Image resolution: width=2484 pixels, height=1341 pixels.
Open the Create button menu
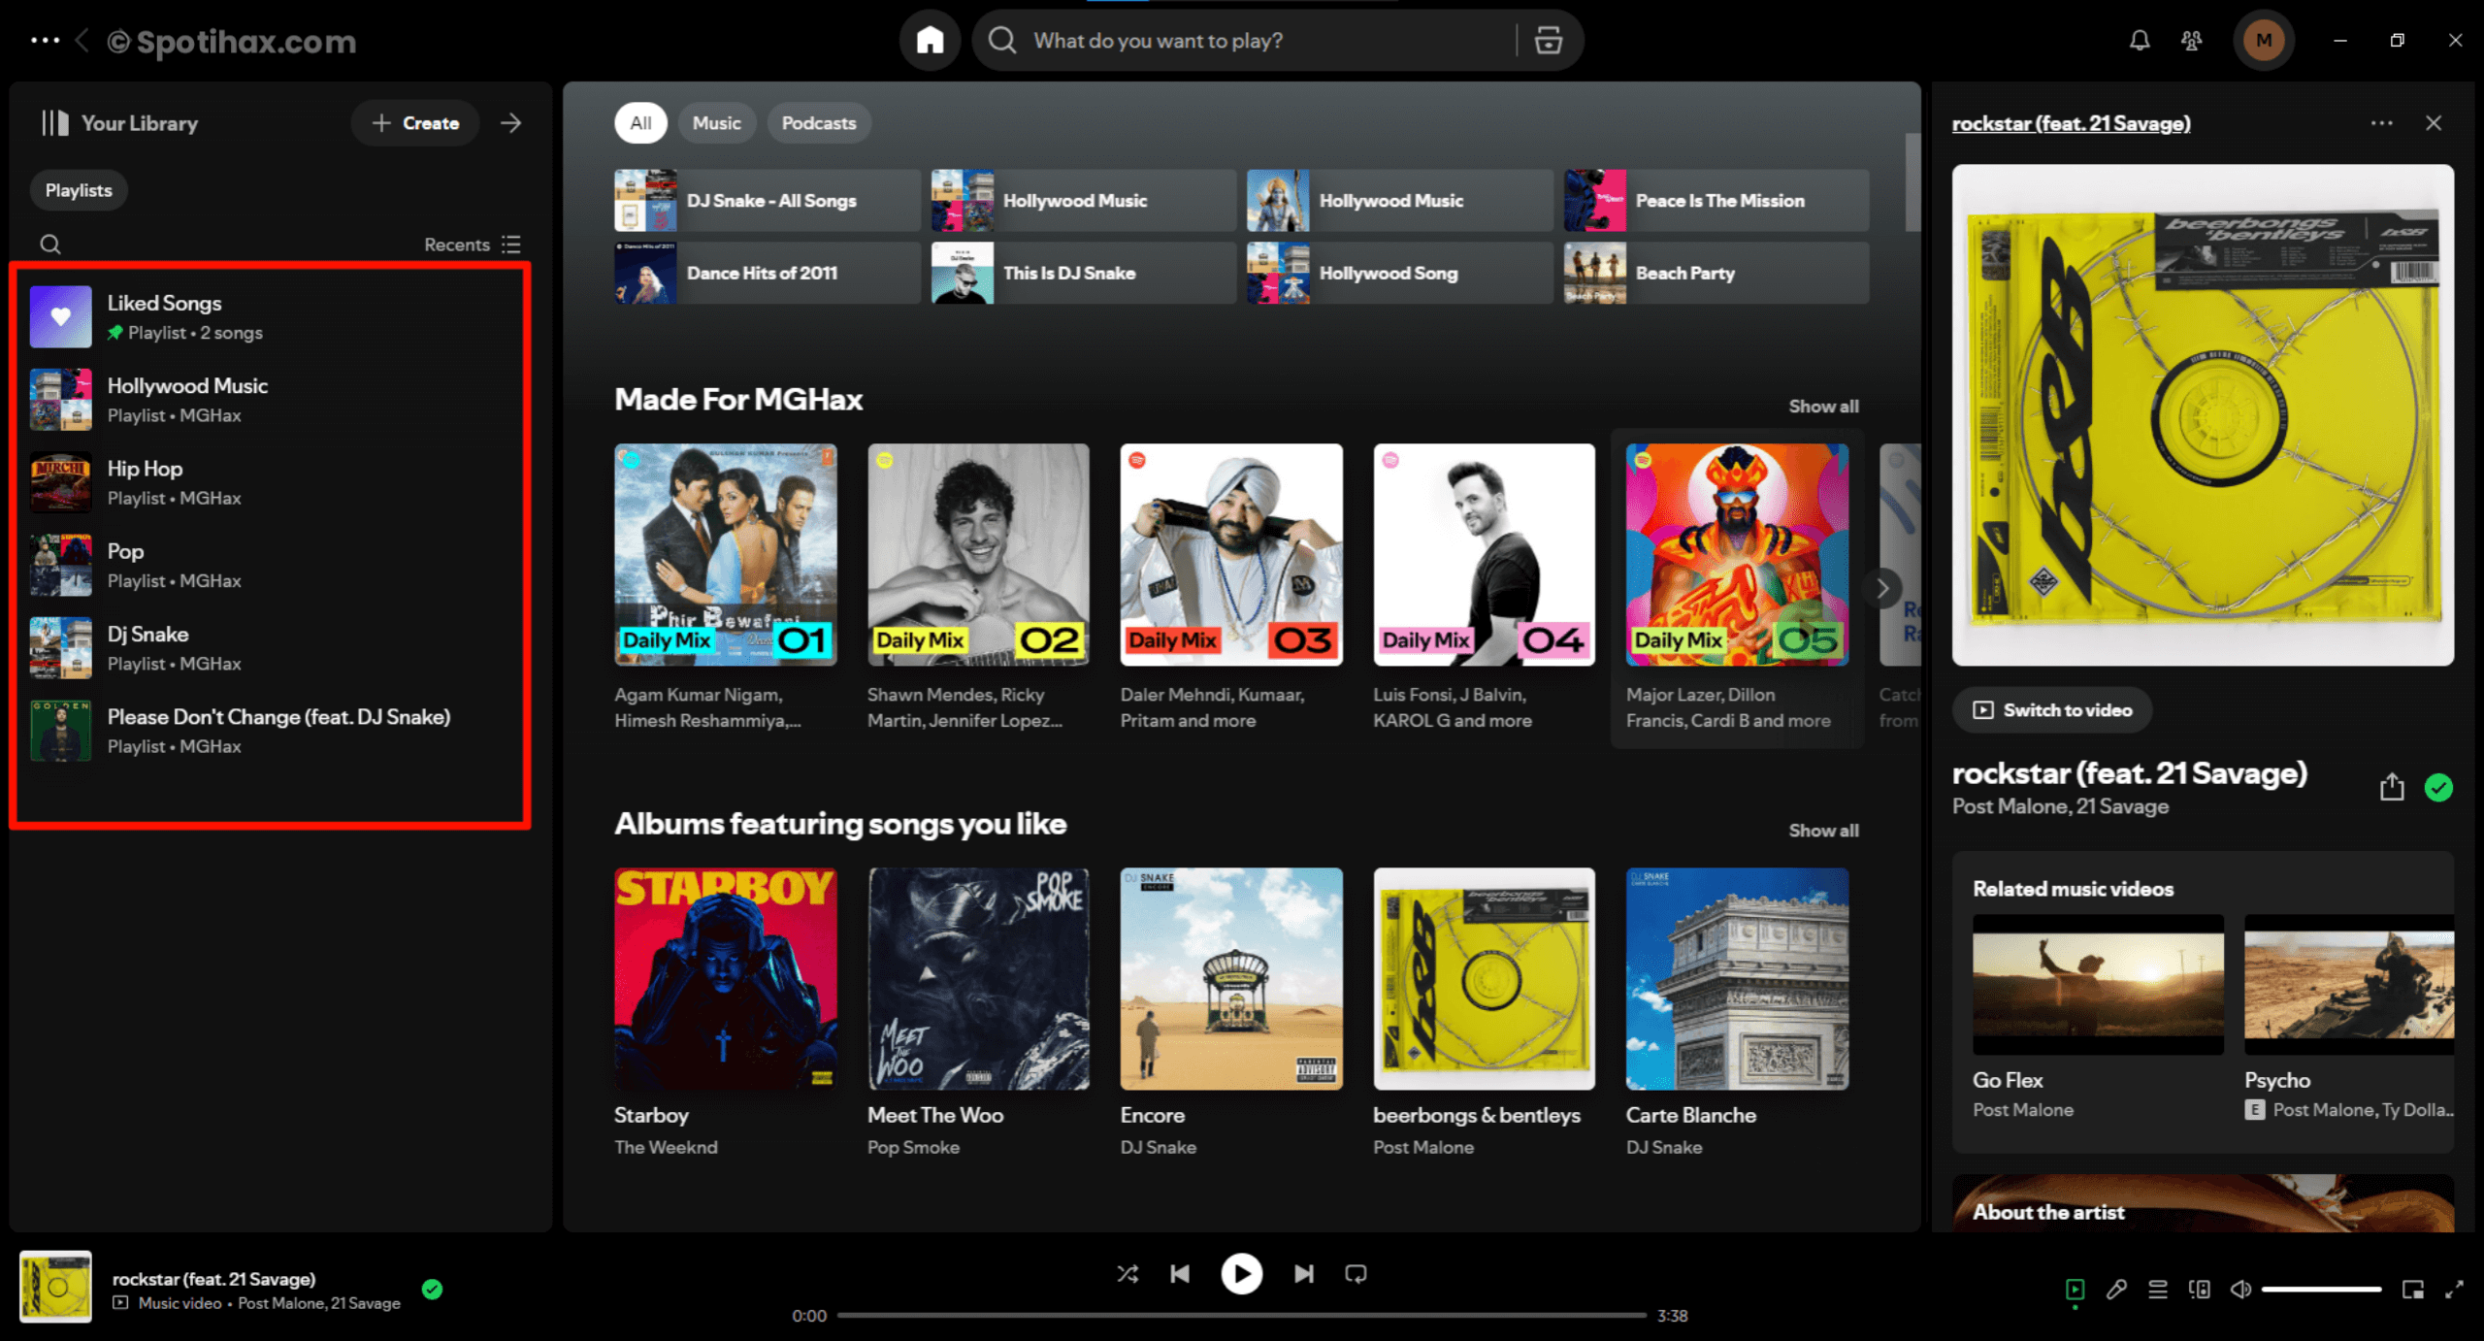tap(415, 122)
